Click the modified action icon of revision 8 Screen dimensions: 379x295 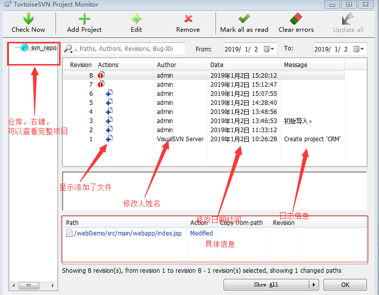101,75
